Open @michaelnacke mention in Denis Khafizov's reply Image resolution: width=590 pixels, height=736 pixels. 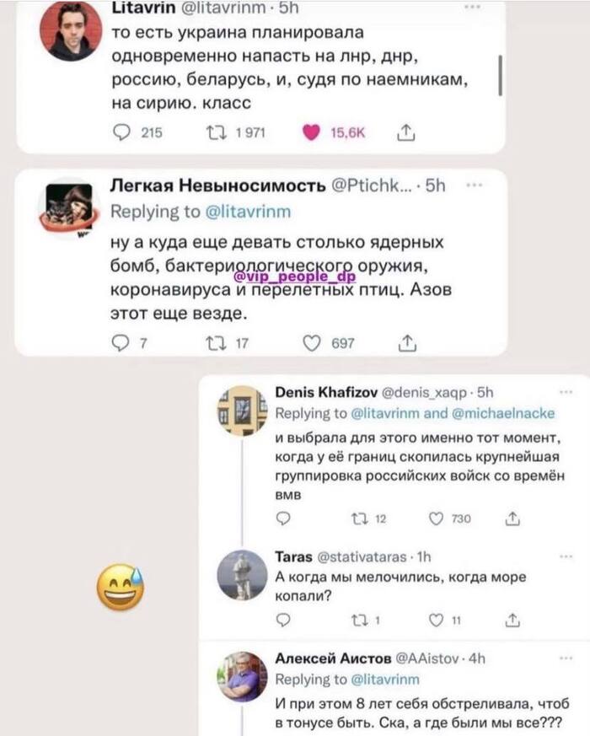501,413
